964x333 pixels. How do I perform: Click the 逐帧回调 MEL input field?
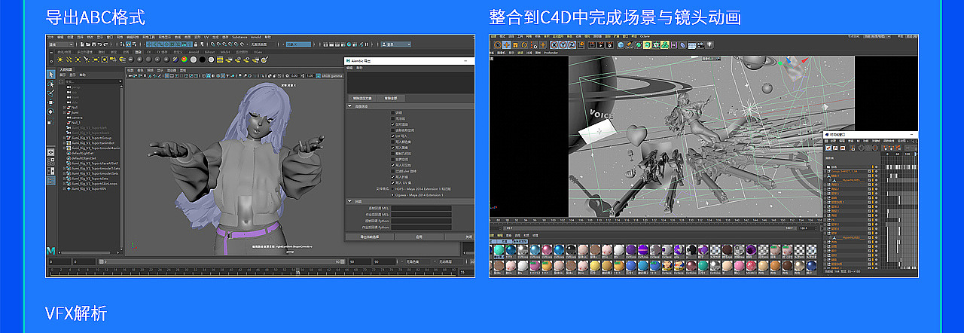click(x=422, y=208)
